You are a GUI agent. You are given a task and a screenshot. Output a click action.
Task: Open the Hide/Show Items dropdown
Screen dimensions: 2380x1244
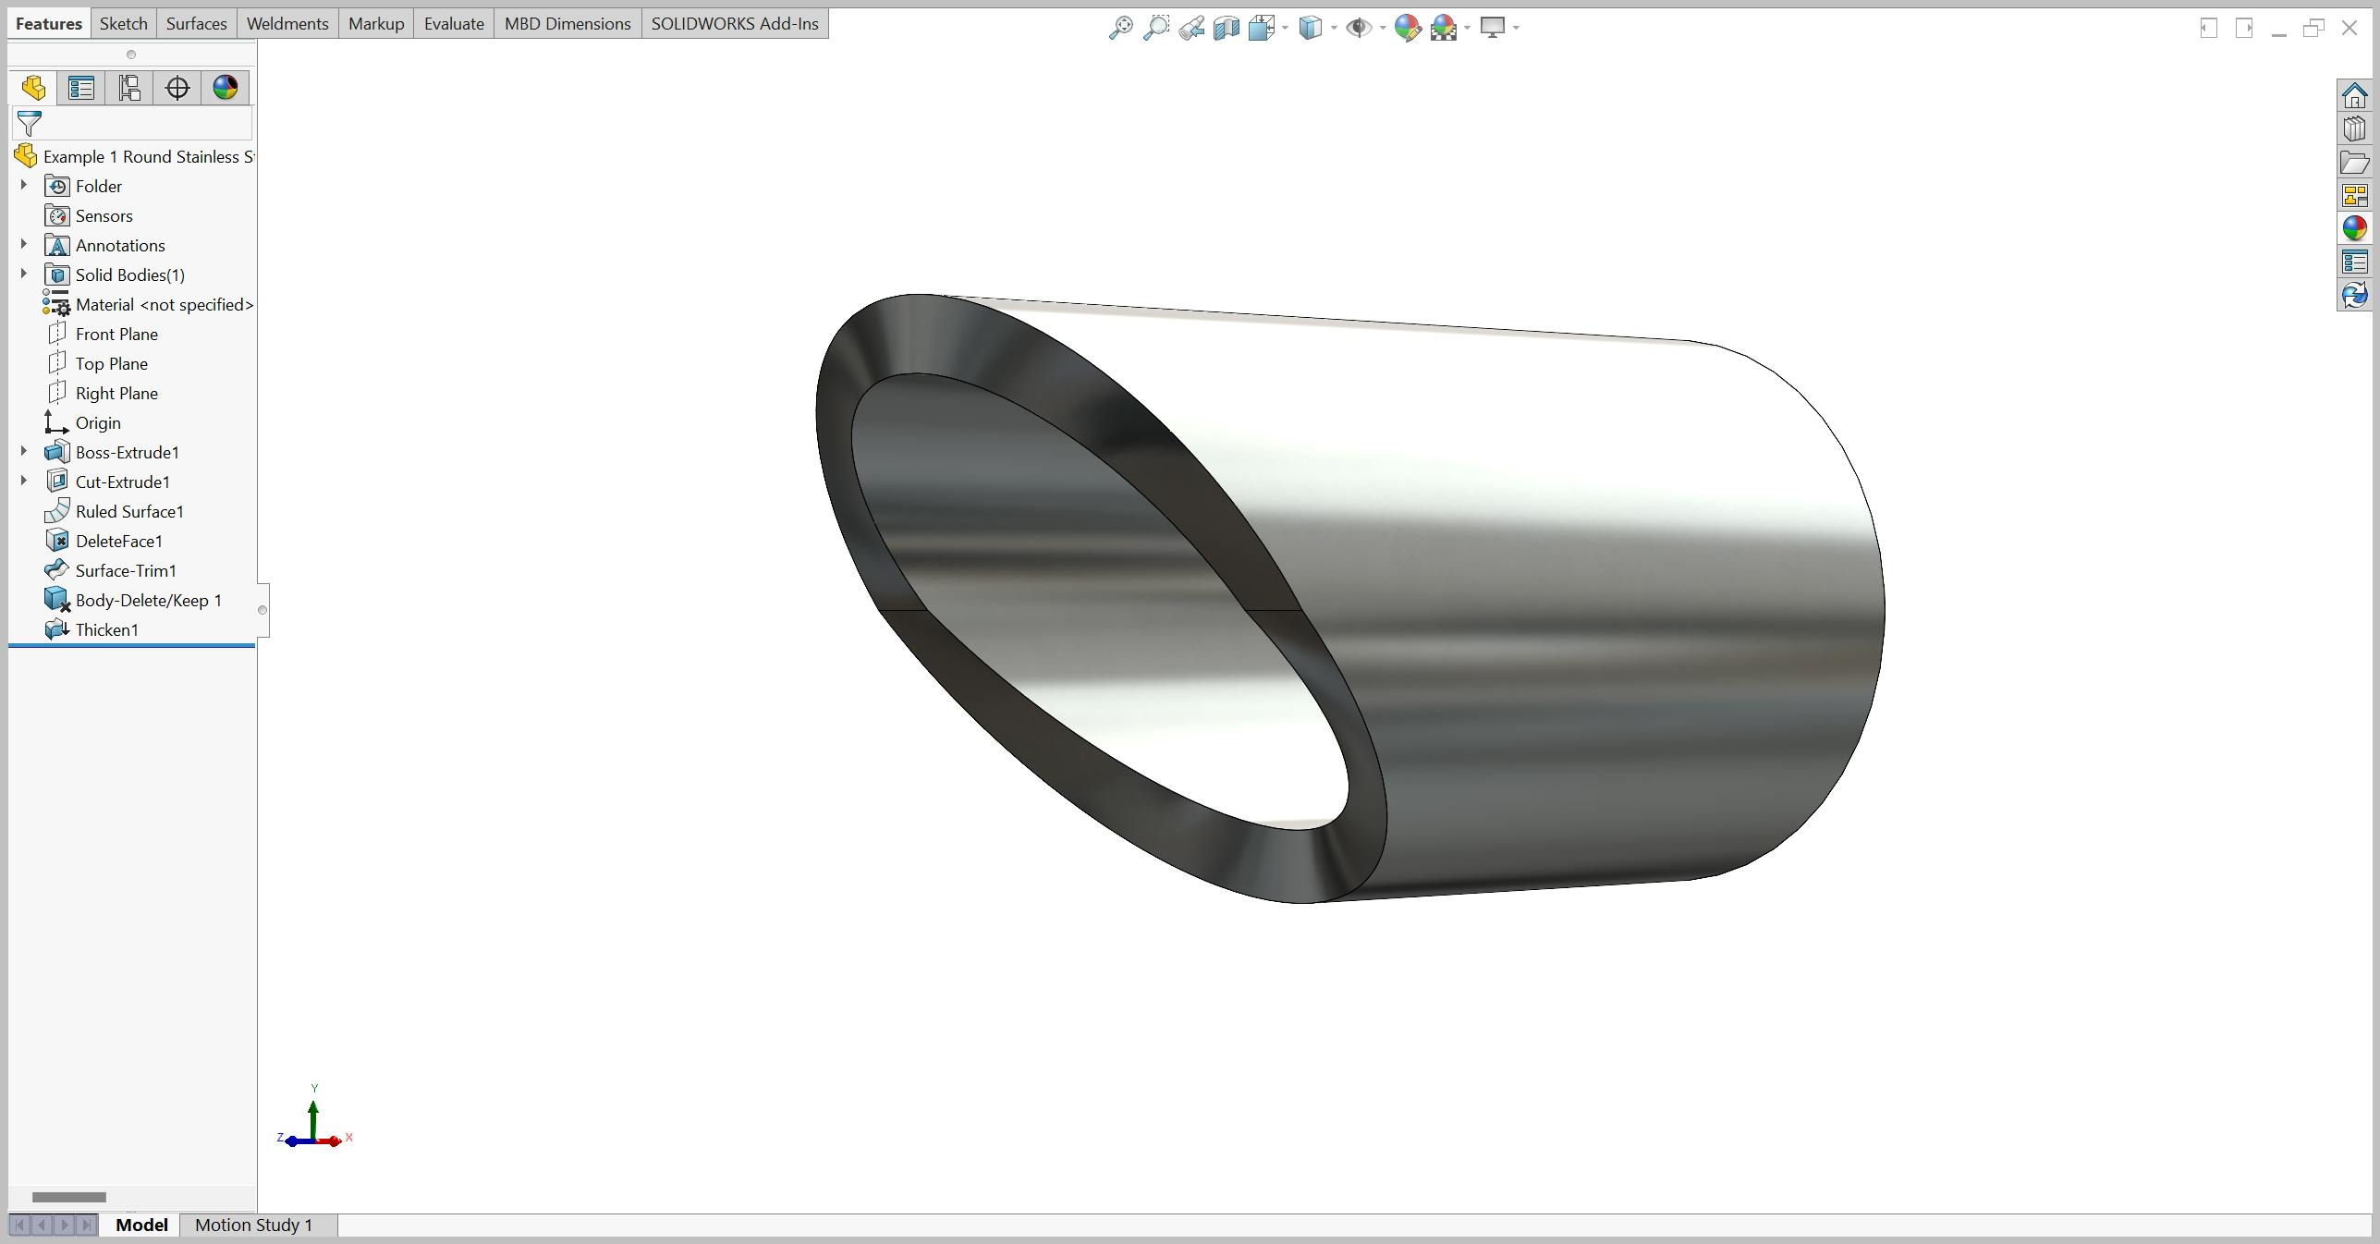click(1382, 28)
